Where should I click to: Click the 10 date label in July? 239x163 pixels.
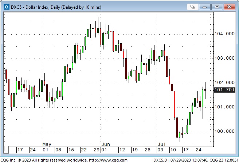173,150
